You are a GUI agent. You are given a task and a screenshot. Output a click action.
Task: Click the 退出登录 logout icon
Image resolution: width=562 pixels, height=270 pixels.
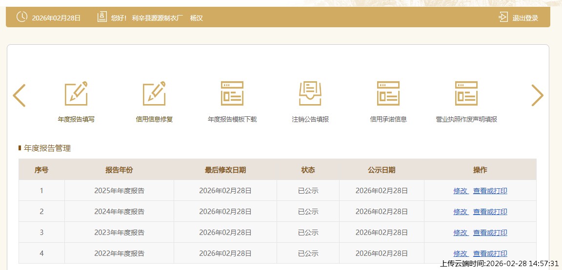coord(503,17)
